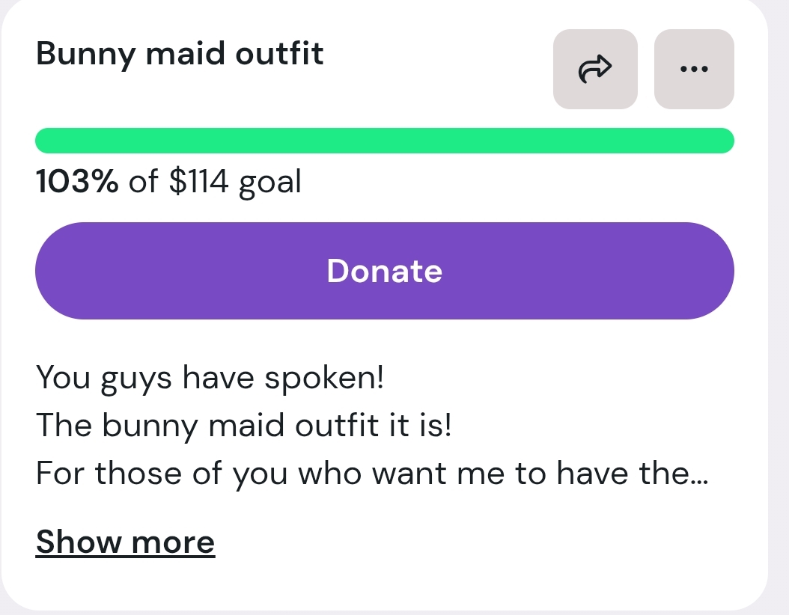Click the word "more" in the underlined link
This screenshot has width=789, height=615.
point(172,542)
